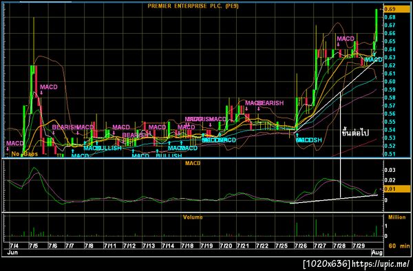The image size is (413, 271).
Task: Click the 0.54 price axis label
Action: click(x=390, y=130)
